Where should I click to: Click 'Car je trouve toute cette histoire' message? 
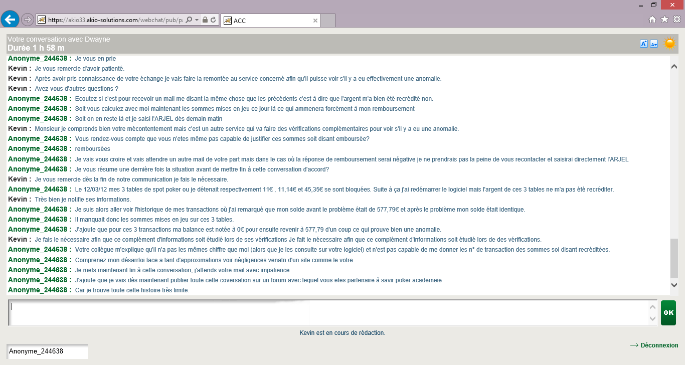pyautogui.click(x=132, y=290)
